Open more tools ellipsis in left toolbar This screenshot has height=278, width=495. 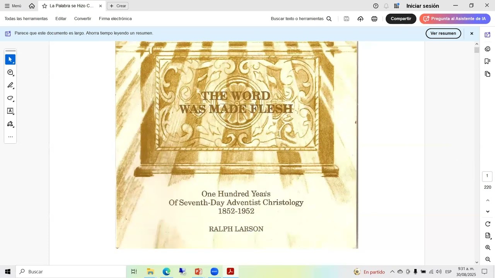(x=10, y=137)
